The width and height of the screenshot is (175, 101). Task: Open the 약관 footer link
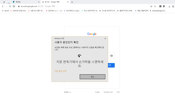[118, 92]
